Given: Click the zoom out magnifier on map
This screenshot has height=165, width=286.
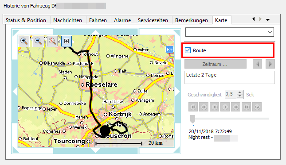Looking at the screenshot, I should pyautogui.click(x=38, y=41).
